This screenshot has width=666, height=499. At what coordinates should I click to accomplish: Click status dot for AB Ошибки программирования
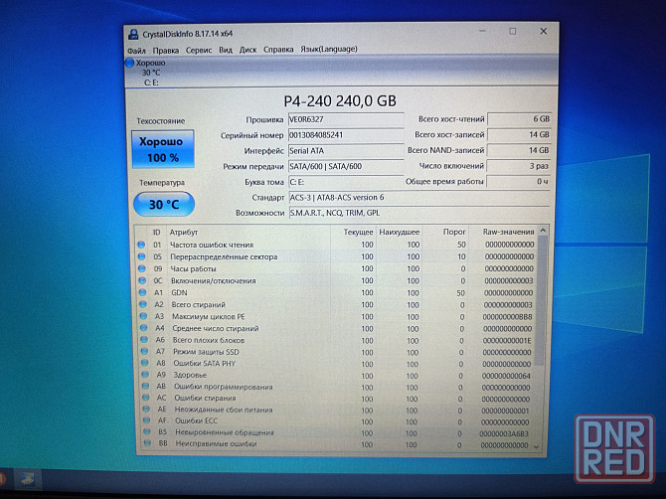(146, 387)
